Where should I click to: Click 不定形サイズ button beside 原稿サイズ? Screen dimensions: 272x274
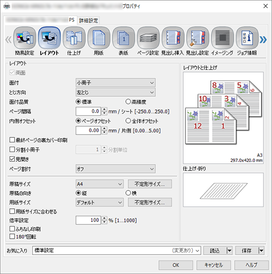(x=150, y=184)
